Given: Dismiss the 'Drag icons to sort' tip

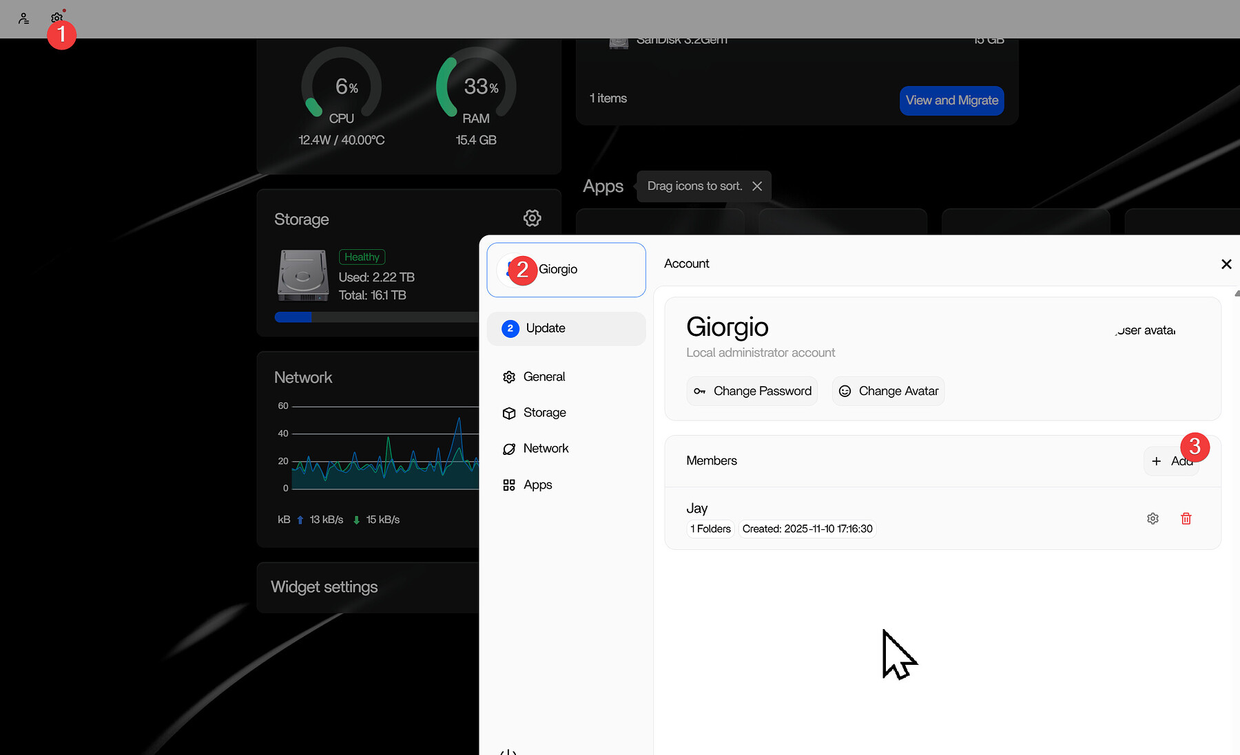Looking at the screenshot, I should tap(757, 186).
